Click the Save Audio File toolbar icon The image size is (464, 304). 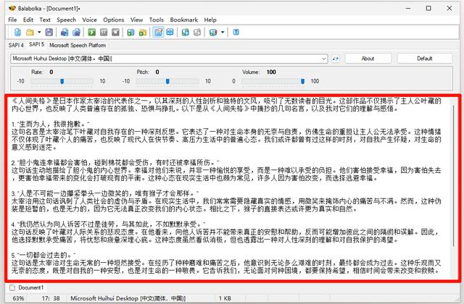click(64, 33)
